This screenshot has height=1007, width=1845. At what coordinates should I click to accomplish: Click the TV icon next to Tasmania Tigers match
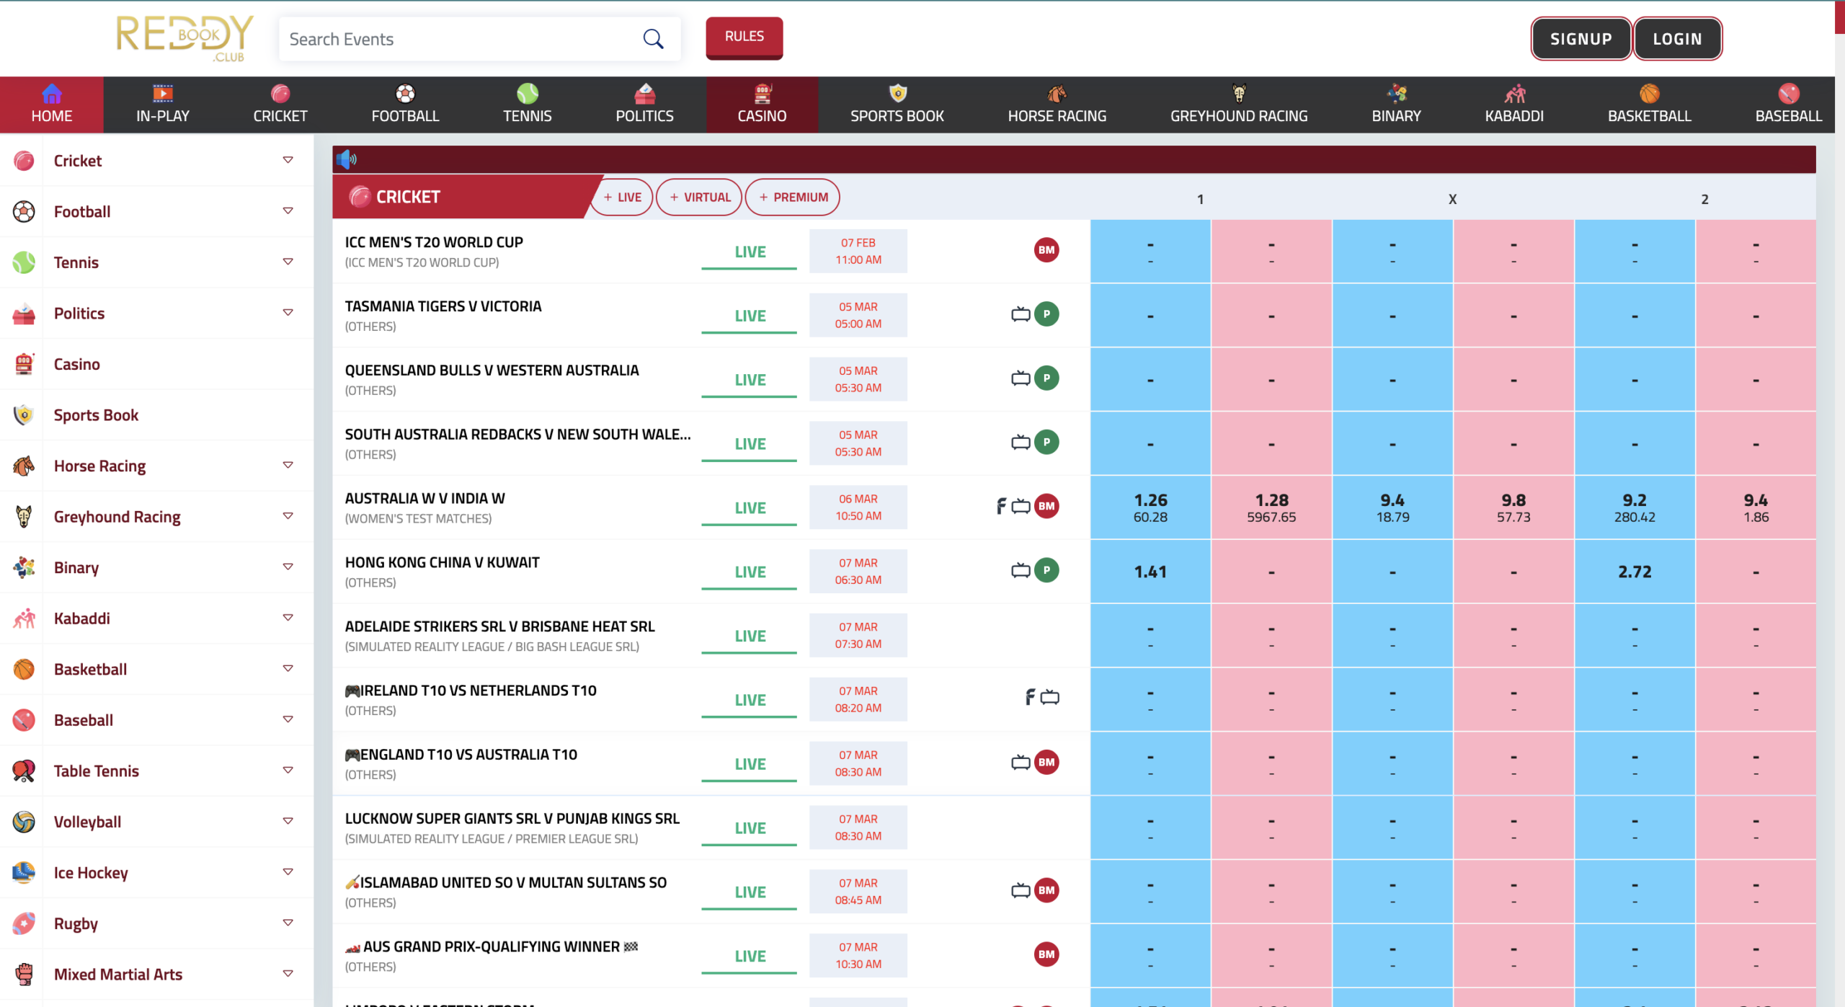pos(1020,314)
